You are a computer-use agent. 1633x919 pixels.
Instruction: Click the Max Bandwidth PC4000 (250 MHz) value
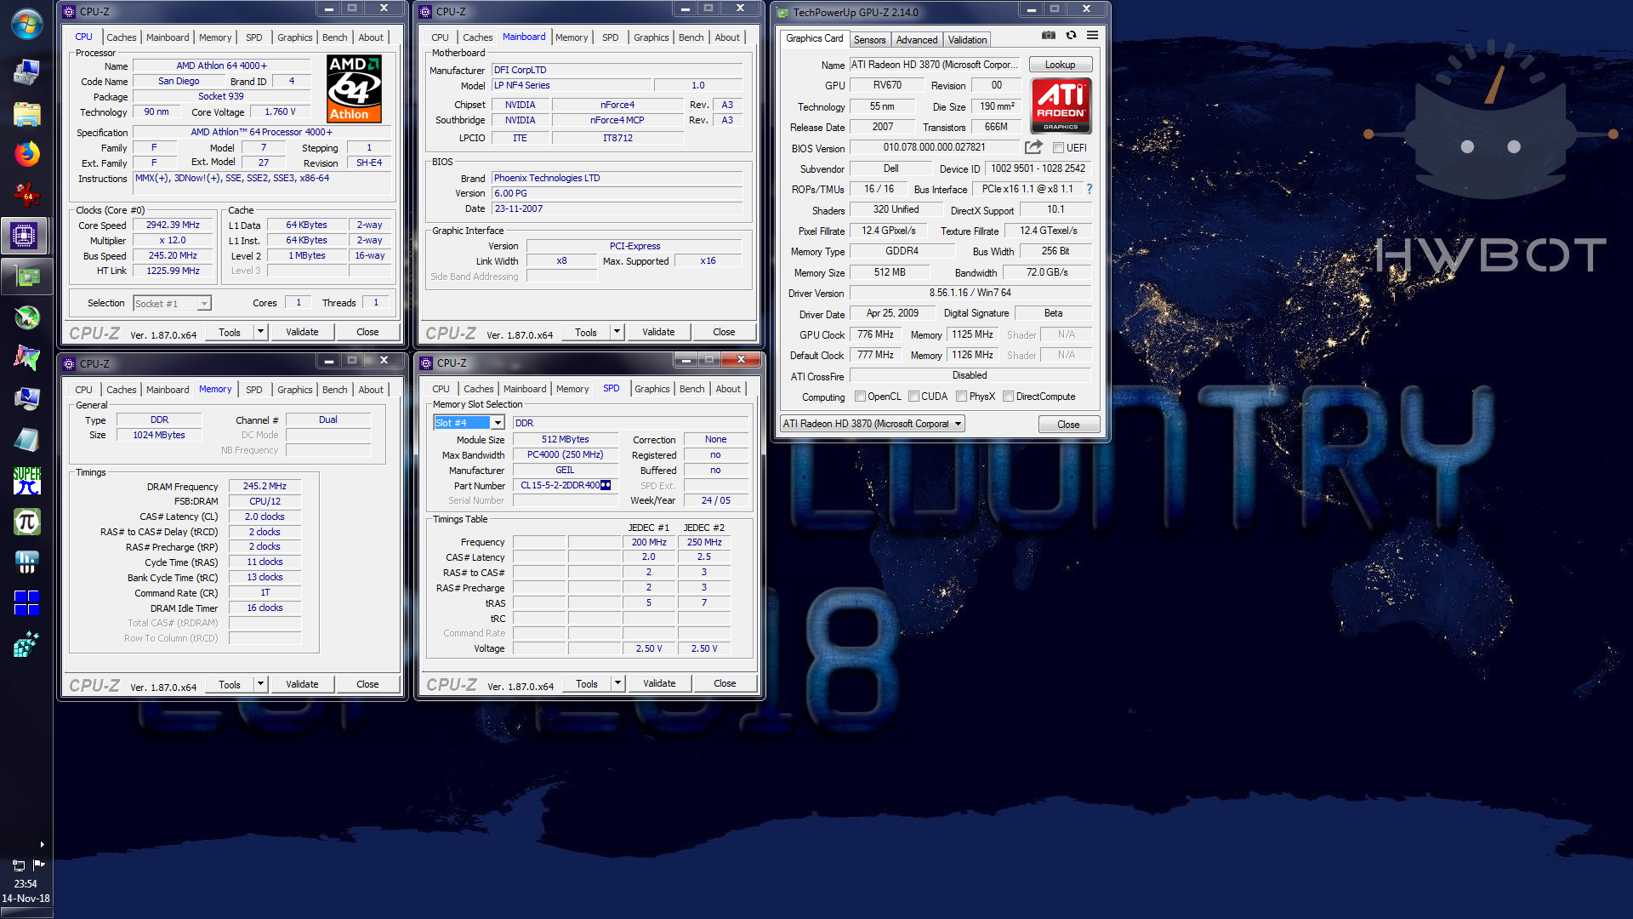(565, 454)
